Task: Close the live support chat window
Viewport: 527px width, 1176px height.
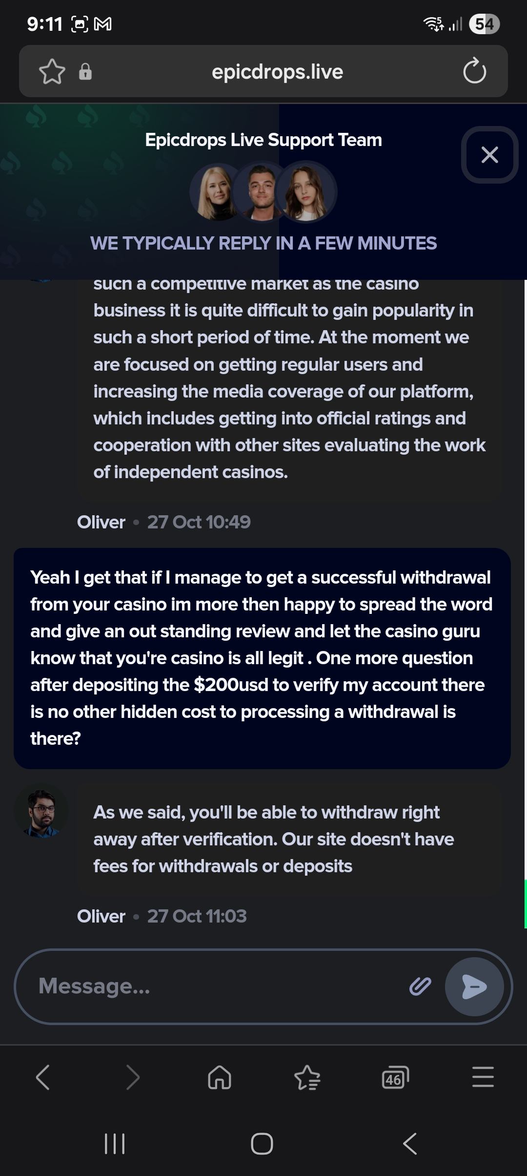Action: click(489, 155)
